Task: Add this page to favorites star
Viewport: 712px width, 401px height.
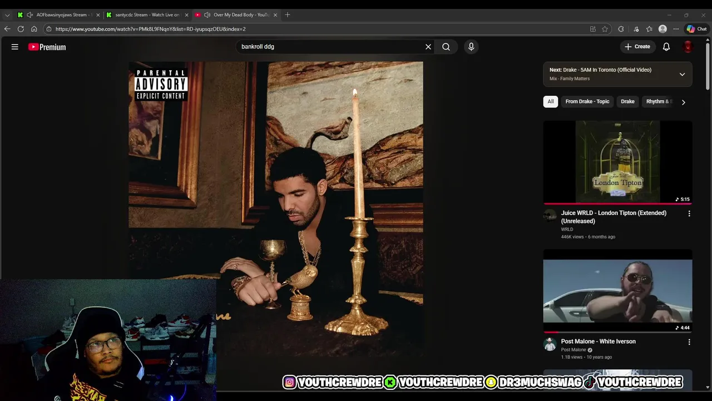Action: pyautogui.click(x=605, y=29)
